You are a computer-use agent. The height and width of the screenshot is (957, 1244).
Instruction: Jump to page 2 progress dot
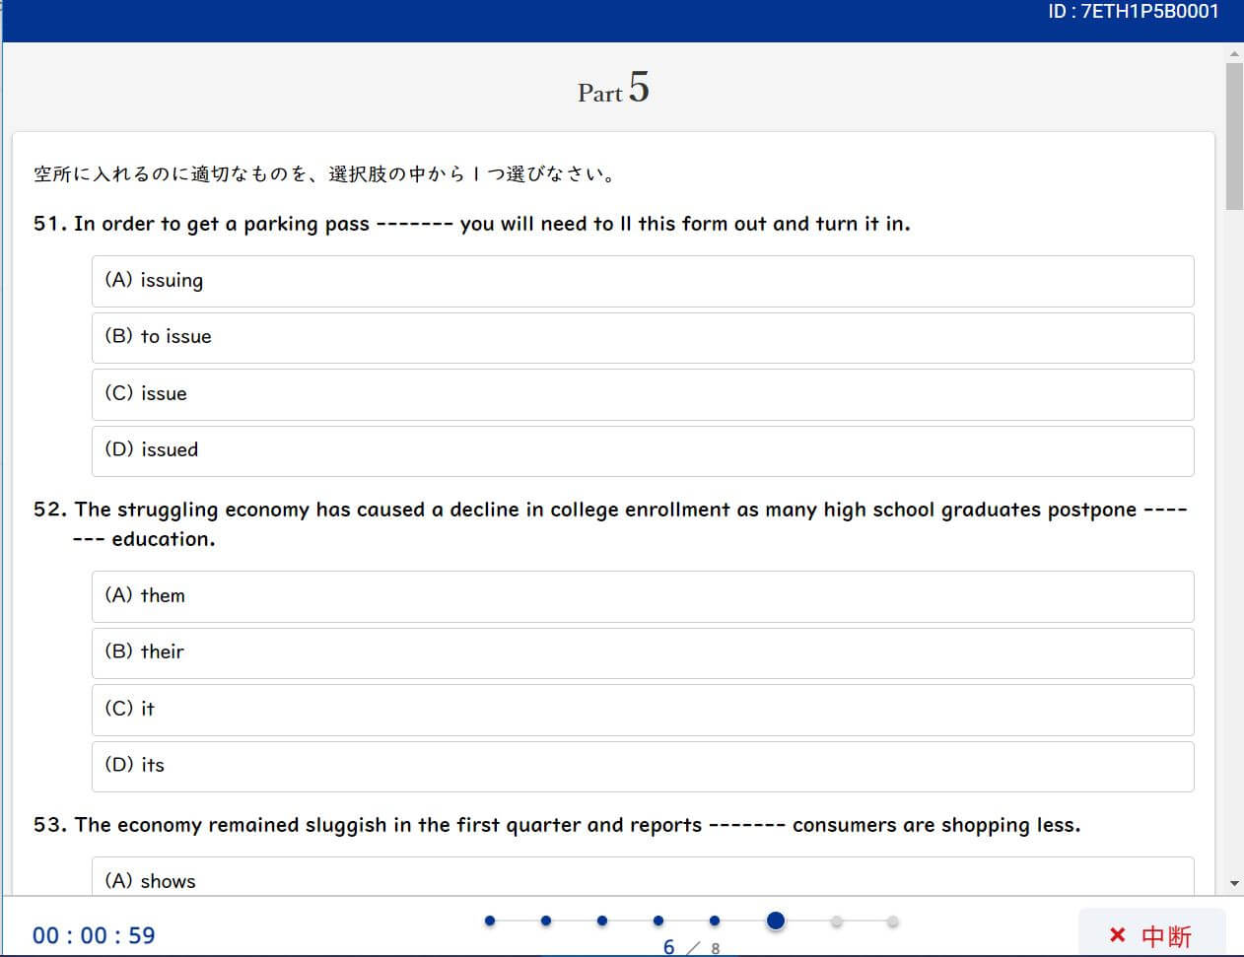pos(546,921)
